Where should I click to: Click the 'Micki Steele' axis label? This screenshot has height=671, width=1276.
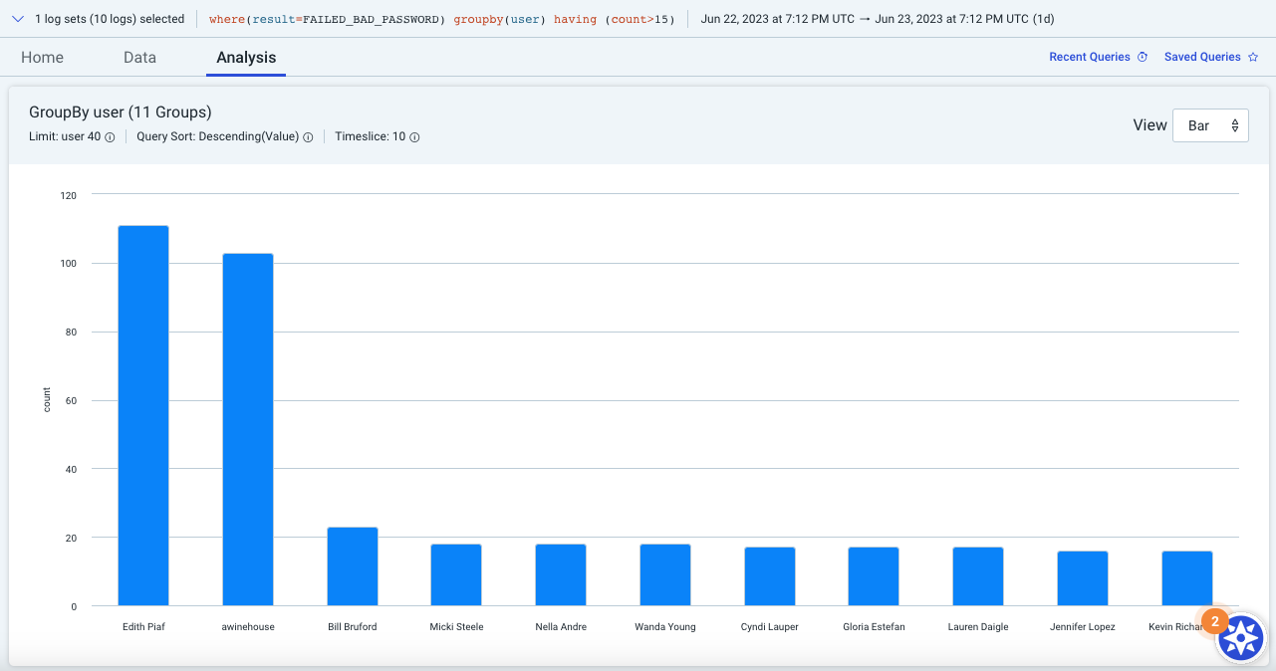pyautogui.click(x=456, y=627)
